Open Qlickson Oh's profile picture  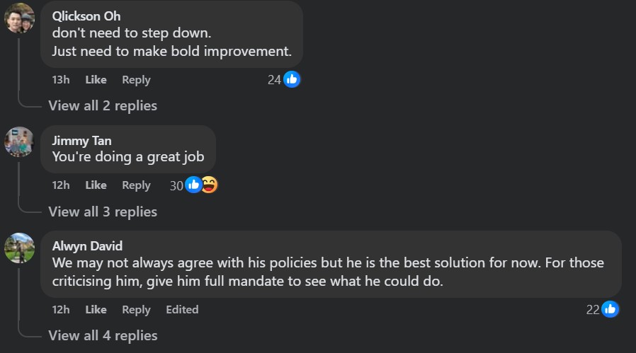tap(19, 18)
